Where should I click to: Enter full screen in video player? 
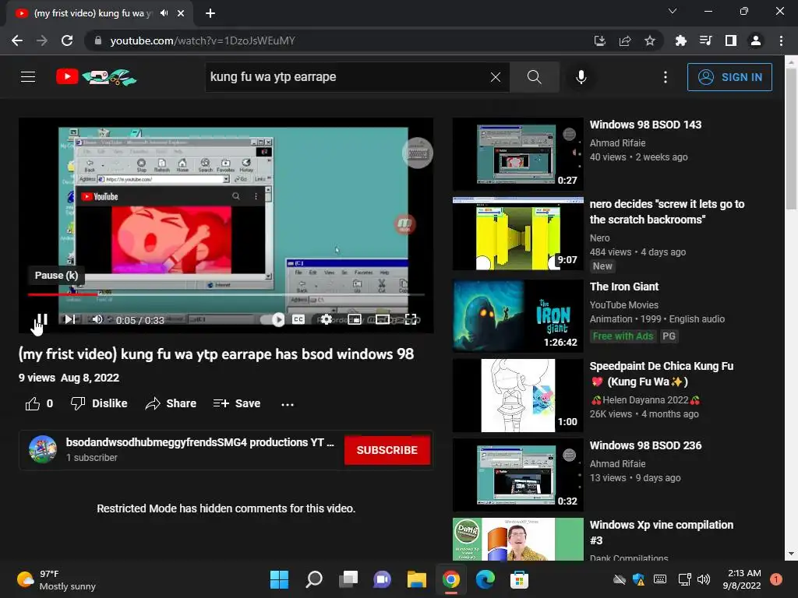(x=410, y=319)
